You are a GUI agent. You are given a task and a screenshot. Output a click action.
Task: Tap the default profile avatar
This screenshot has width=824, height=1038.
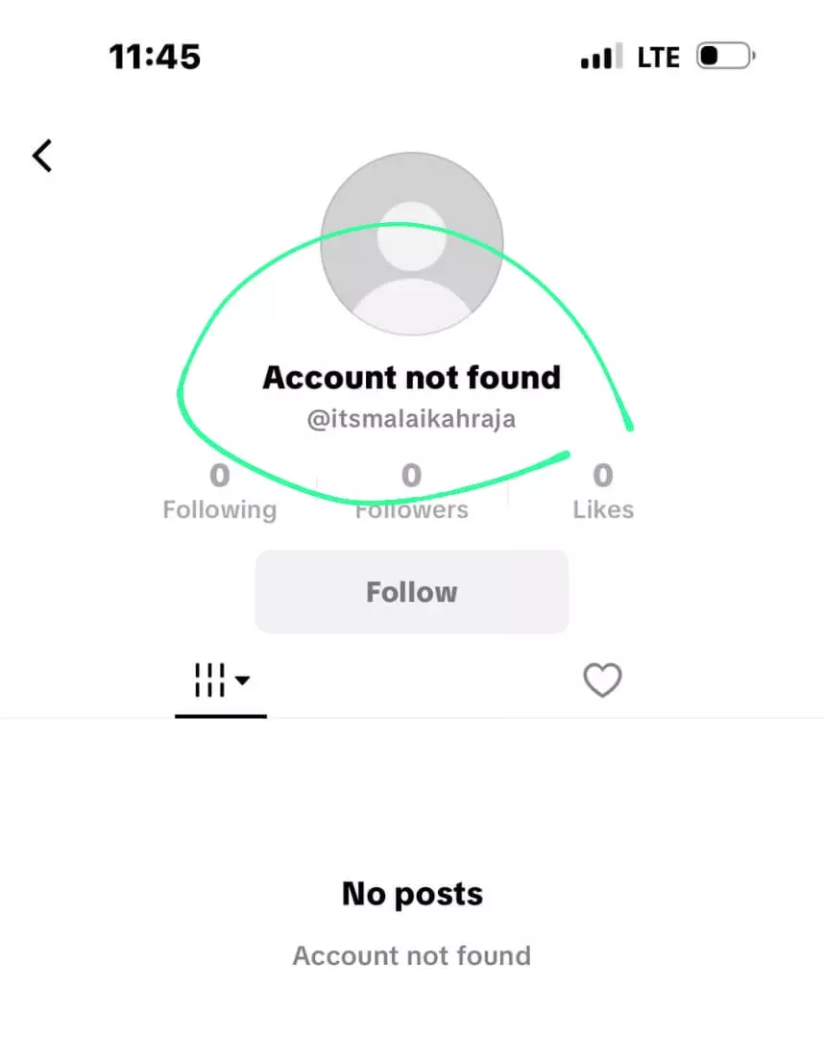pos(412,243)
